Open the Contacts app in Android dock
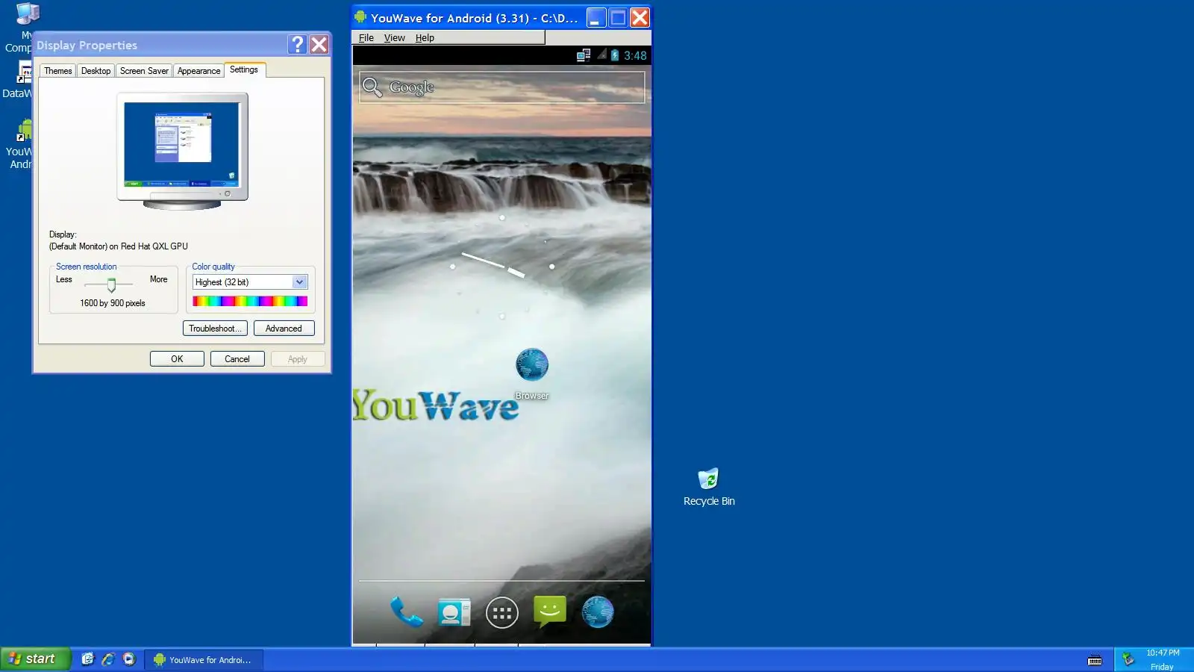The image size is (1194, 672). [x=454, y=612]
